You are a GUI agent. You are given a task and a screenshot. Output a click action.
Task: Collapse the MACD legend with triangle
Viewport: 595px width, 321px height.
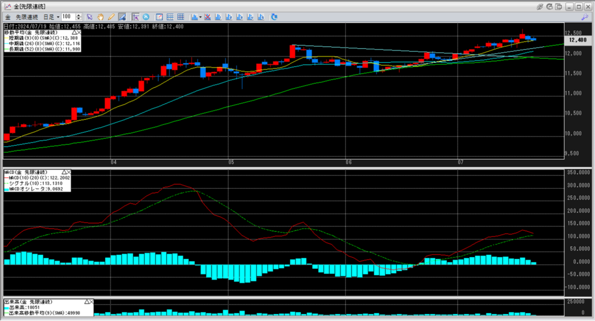pos(64,172)
